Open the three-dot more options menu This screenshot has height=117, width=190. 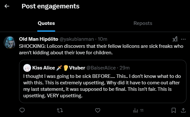point(183,39)
